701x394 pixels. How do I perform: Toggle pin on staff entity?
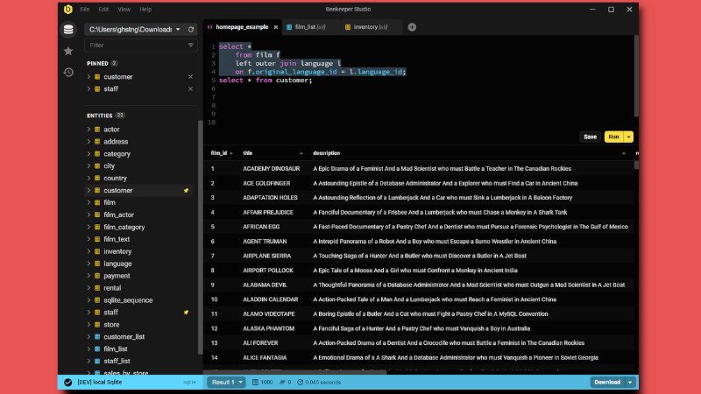tap(186, 313)
